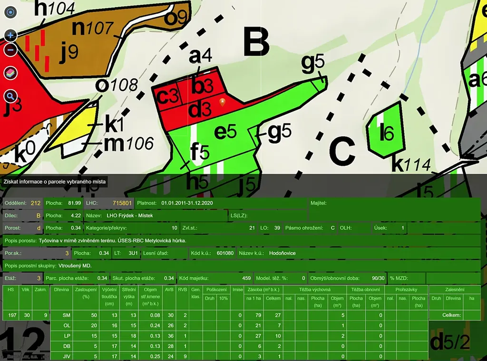Select the SM tree species row
Image resolution: width=487 pixels, height=361 pixels.
tap(67, 315)
